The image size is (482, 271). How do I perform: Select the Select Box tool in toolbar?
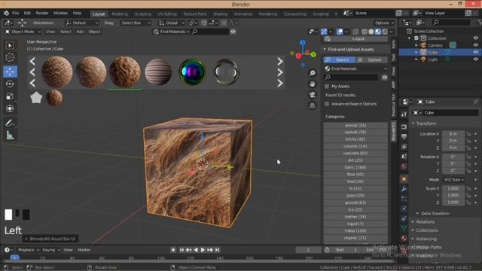tap(10, 45)
